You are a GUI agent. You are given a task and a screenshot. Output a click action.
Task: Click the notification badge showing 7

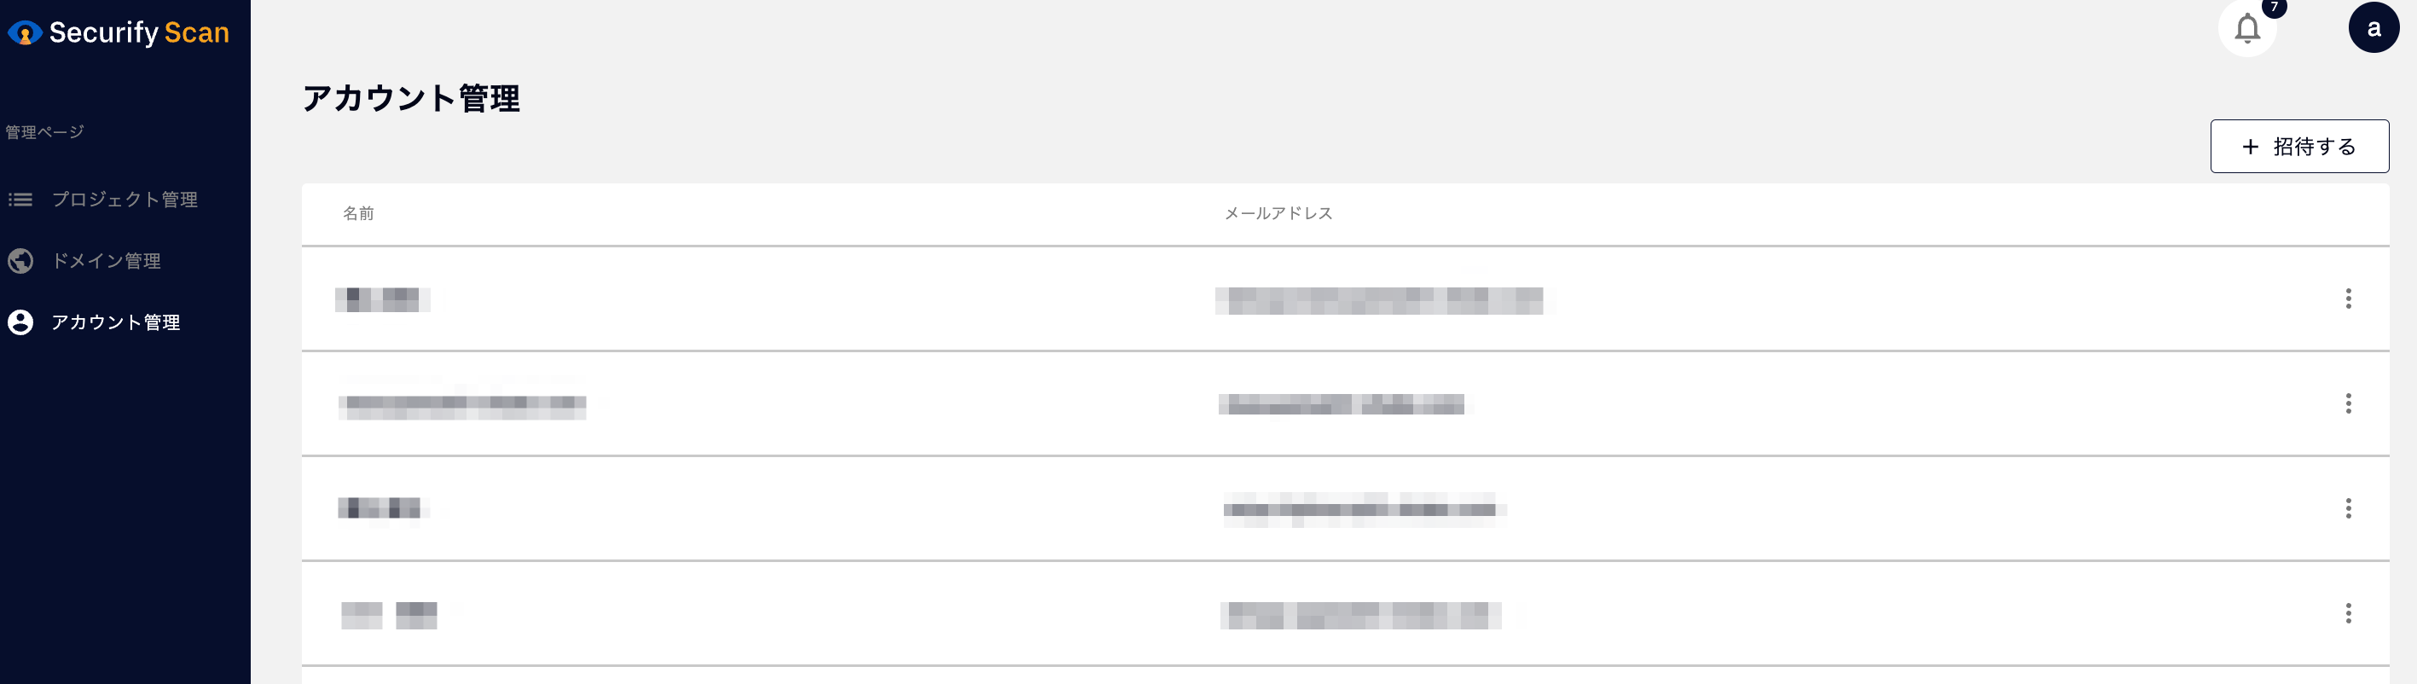point(2275,8)
